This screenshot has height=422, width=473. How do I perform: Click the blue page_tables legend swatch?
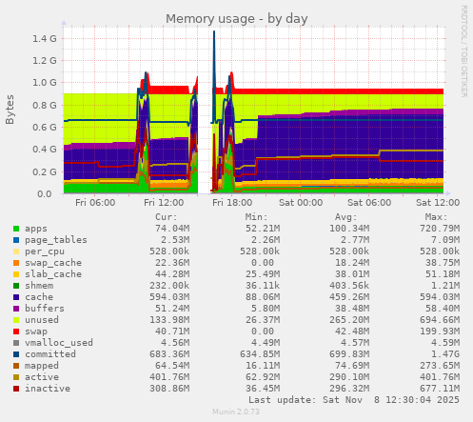click(x=16, y=240)
